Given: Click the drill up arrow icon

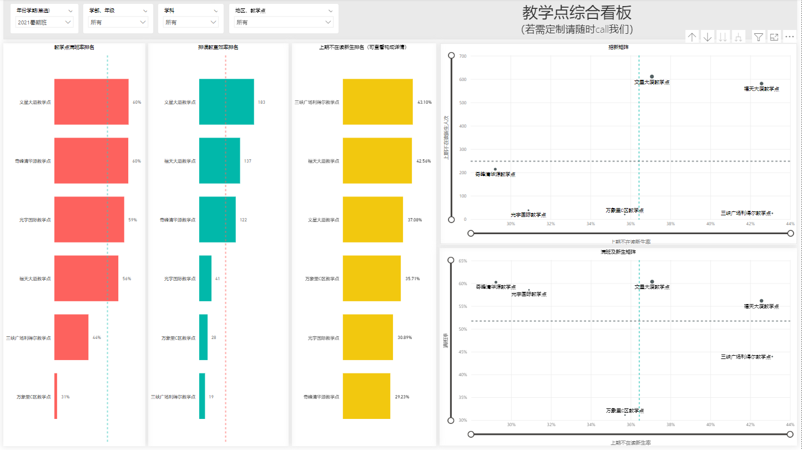Looking at the screenshot, I should point(692,37).
